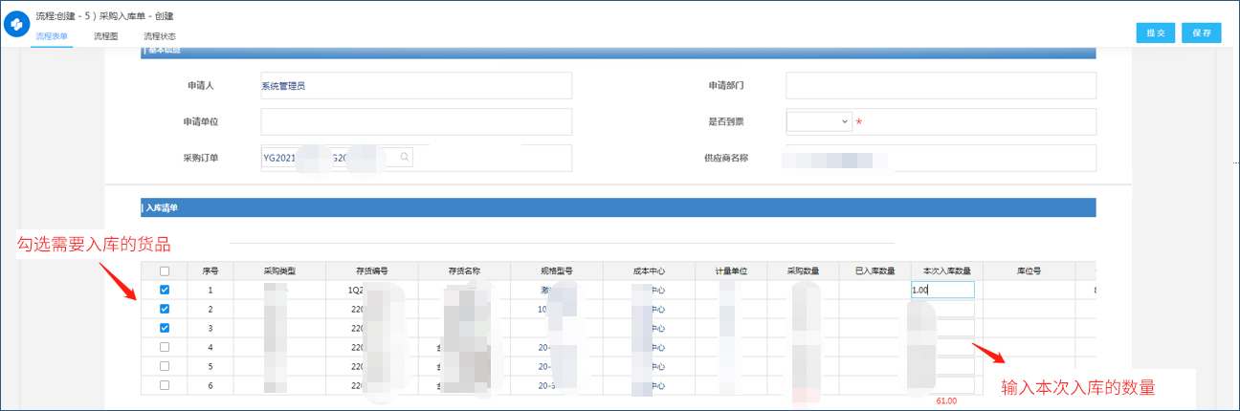Check the checkbox for row 4

click(x=165, y=347)
